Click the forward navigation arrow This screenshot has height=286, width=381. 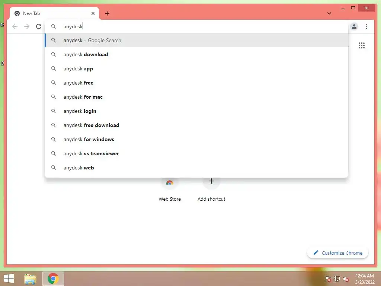(27, 26)
